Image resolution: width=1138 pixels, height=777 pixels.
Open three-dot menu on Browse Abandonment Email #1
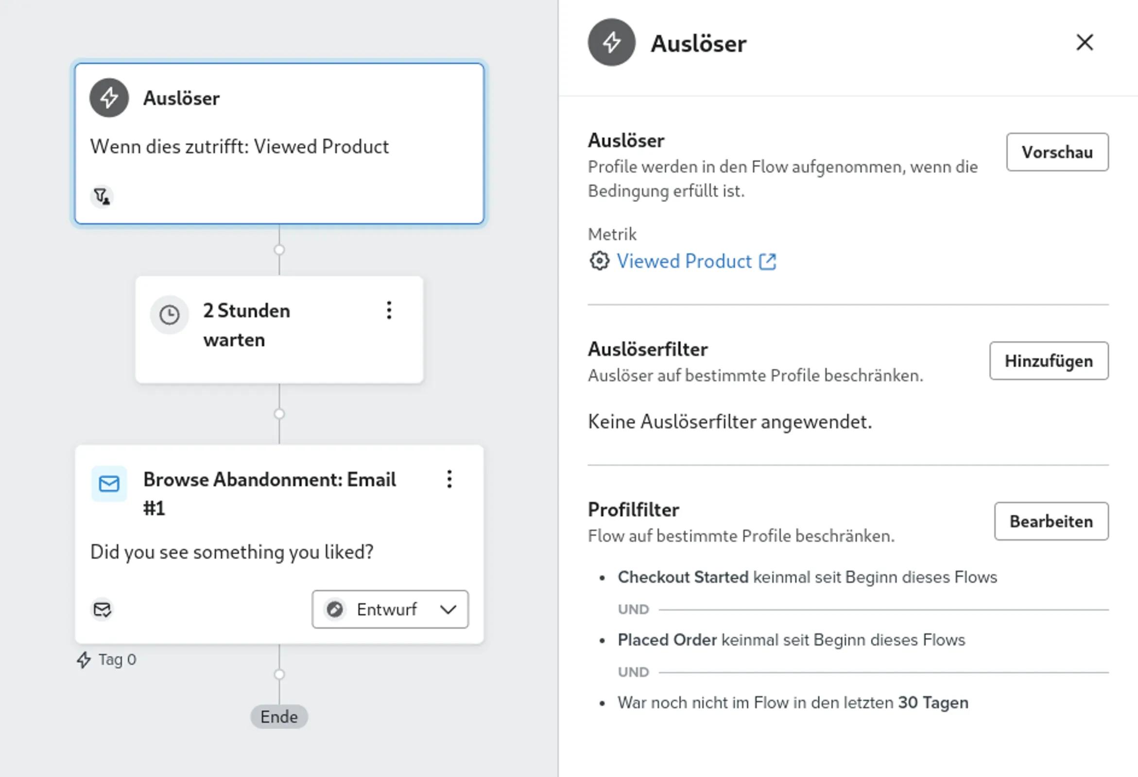(x=449, y=479)
